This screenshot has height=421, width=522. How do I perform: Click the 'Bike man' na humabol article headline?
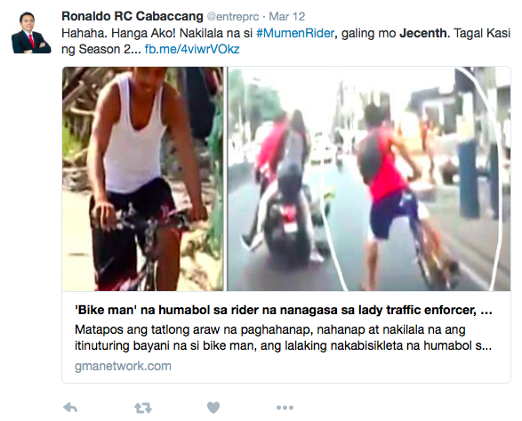coord(284,310)
